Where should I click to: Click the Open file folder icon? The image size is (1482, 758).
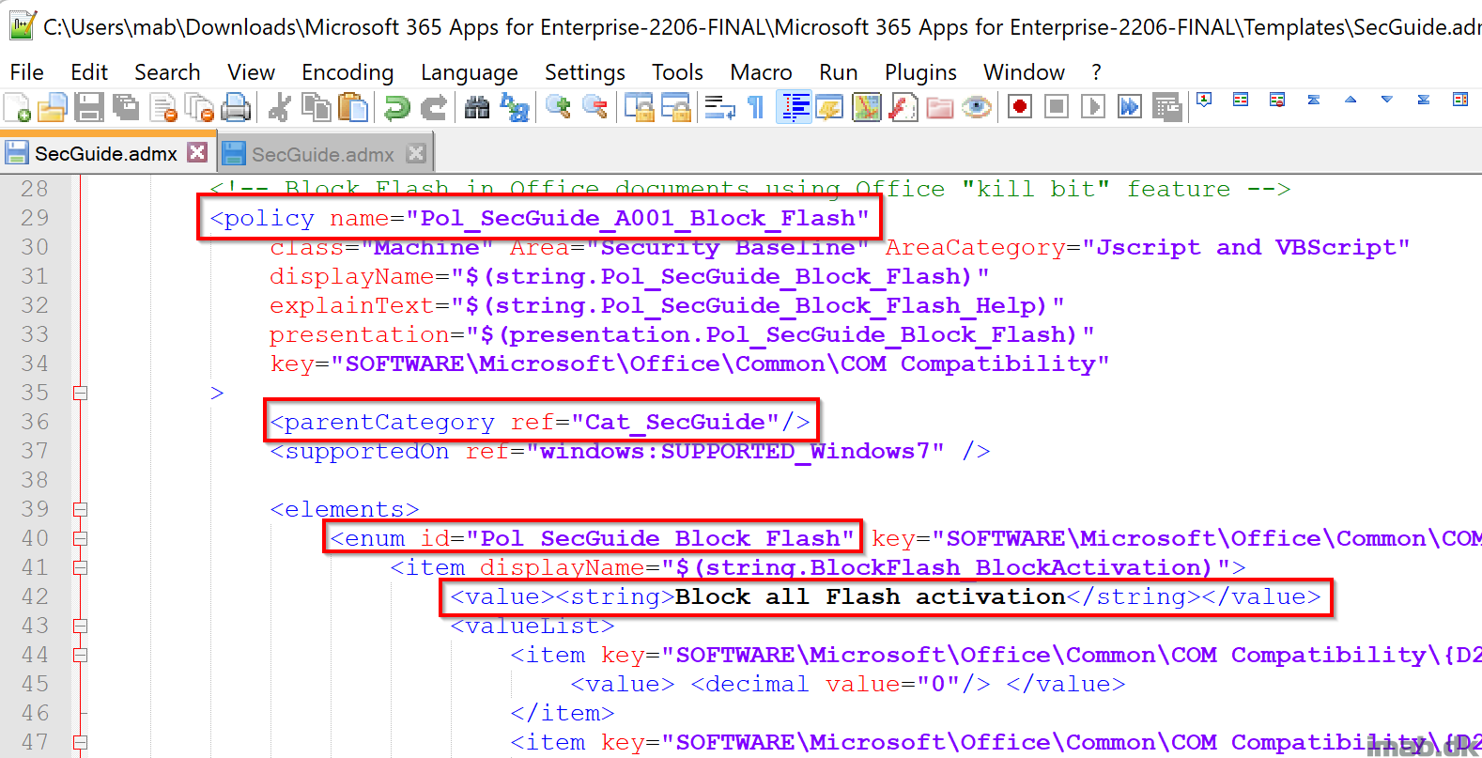click(x=53, y=108)
